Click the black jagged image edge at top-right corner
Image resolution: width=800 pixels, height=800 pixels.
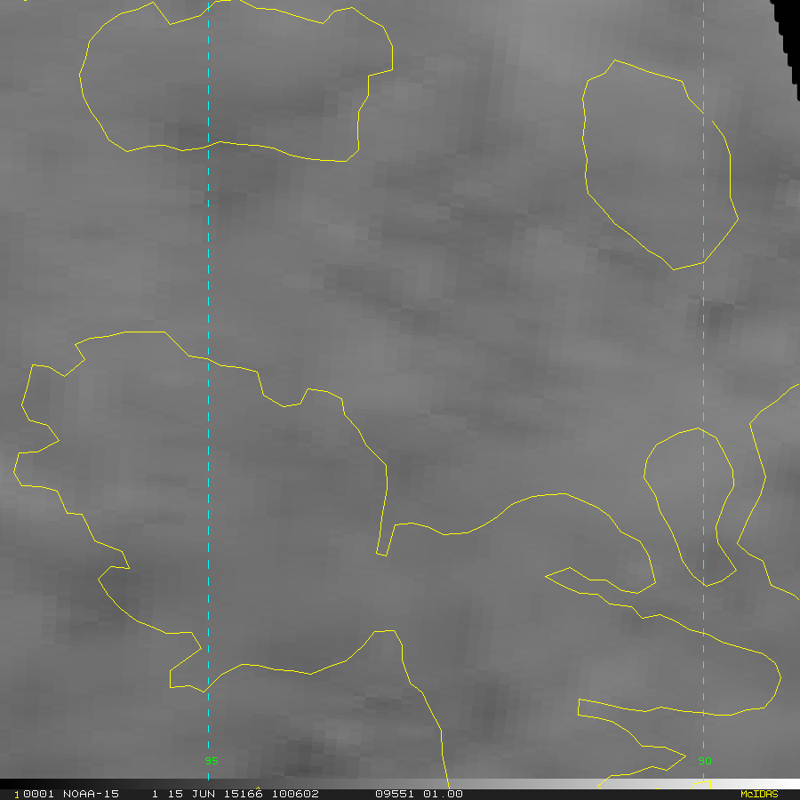[x=788, y=36]
